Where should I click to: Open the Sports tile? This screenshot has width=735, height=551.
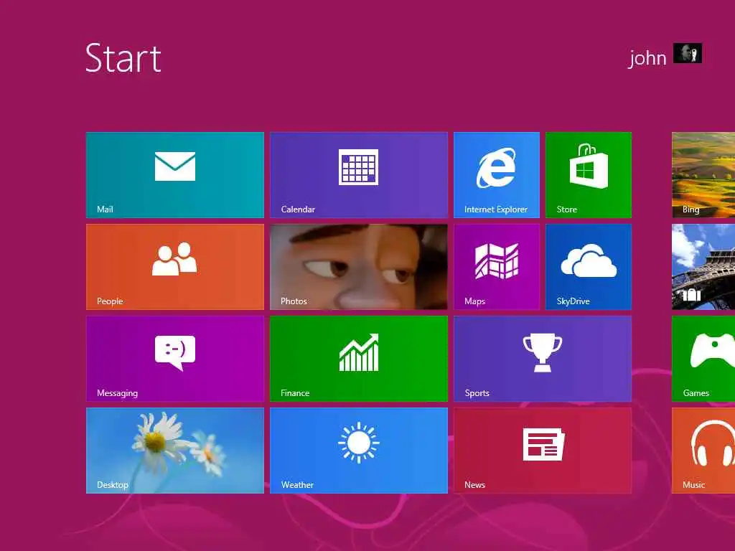coord(543,359)
